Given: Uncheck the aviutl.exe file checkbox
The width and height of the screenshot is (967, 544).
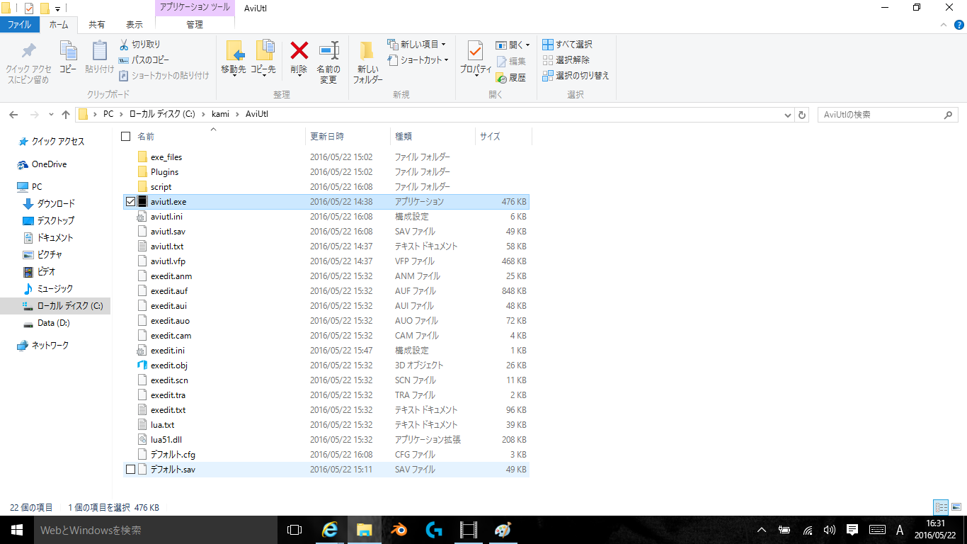Looking at the screenshot, I should point(130,202).
